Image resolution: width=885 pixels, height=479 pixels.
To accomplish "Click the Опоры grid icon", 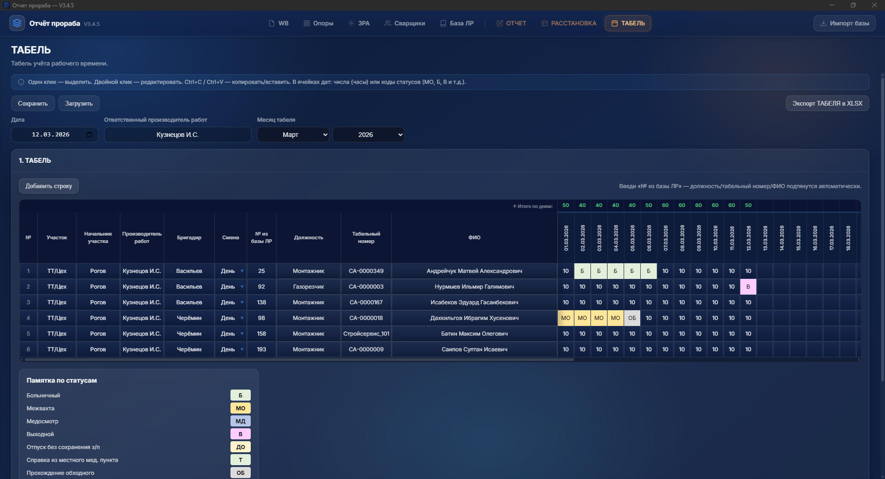I will (307, 24).
